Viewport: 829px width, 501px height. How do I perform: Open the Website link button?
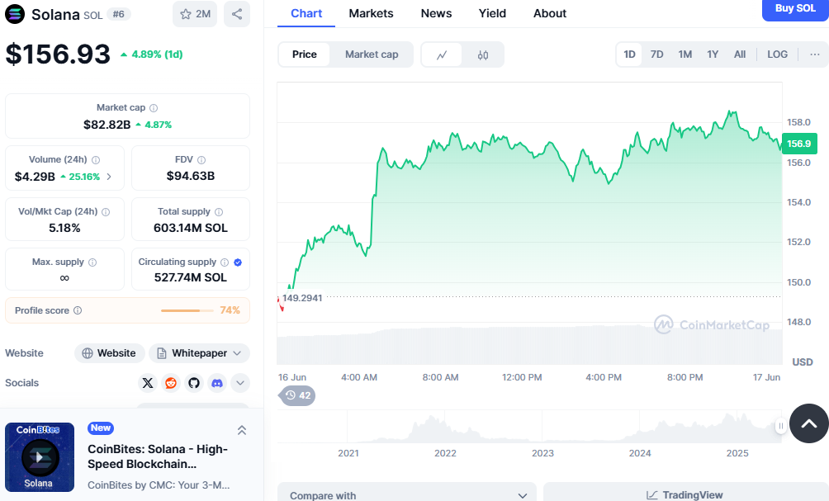(x=110, y=353)
